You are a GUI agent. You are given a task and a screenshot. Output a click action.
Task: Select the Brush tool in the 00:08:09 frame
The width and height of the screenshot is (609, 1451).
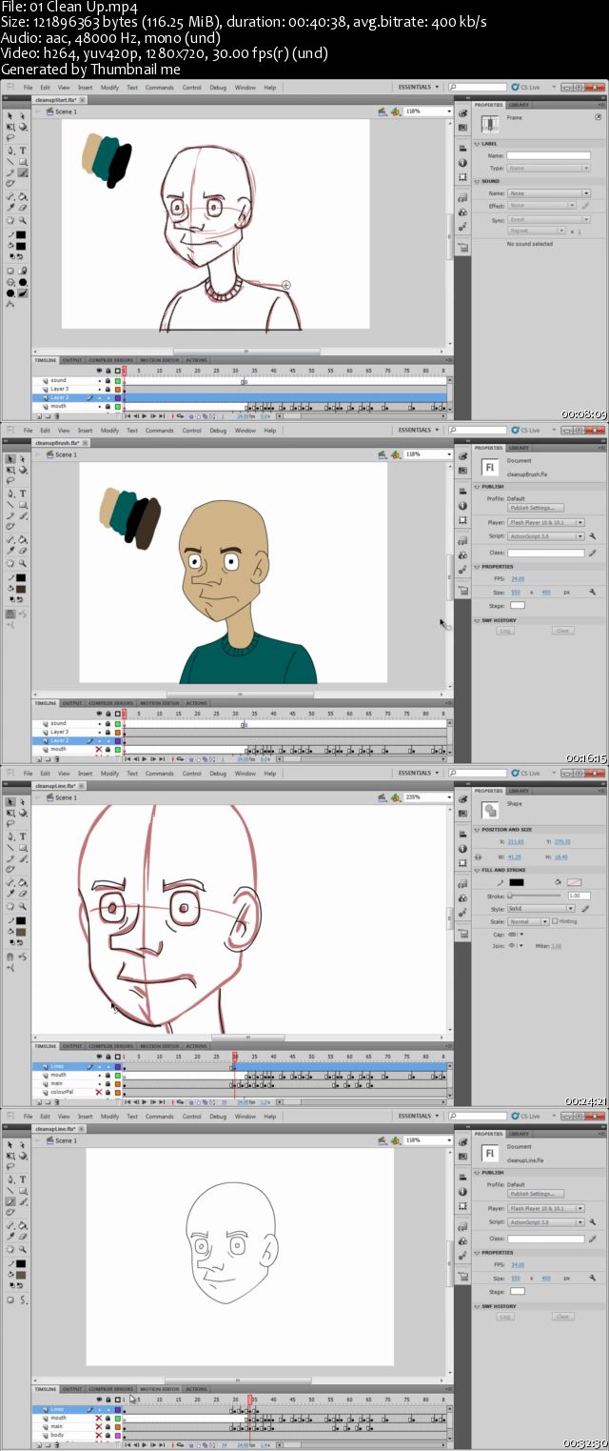(x=23, y=172)
